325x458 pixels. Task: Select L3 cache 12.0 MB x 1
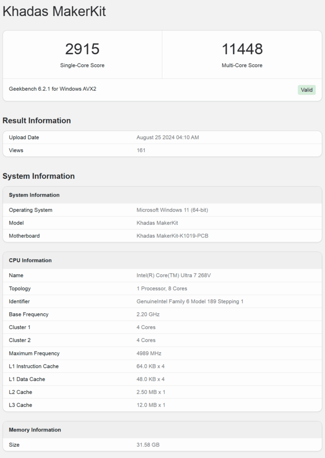(x=151, y=405)
